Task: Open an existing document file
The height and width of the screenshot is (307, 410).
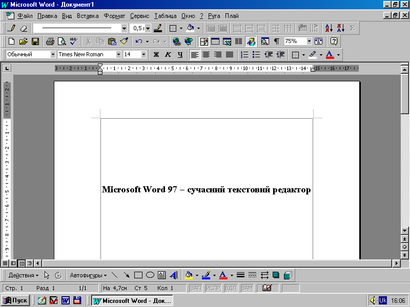Action: point(23,41)
